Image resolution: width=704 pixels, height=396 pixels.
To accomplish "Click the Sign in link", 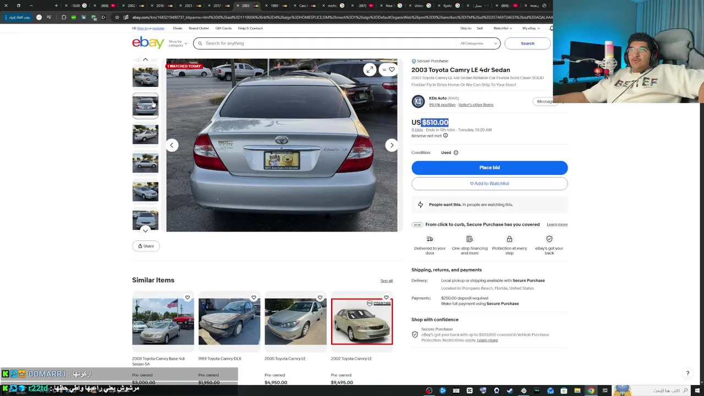I will tap(142, 28).
